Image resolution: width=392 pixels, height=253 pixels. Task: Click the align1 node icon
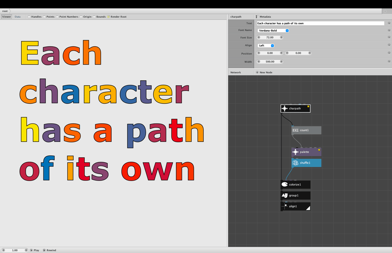pos(285,206)
